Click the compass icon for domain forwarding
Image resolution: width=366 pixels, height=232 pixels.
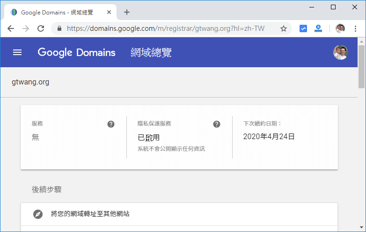point(38,214)
